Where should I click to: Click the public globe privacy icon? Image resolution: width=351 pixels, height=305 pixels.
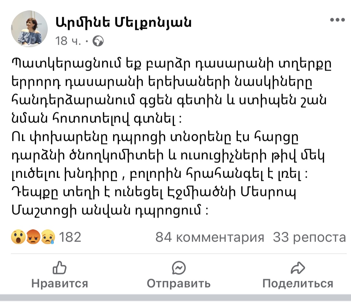point(98,41)
